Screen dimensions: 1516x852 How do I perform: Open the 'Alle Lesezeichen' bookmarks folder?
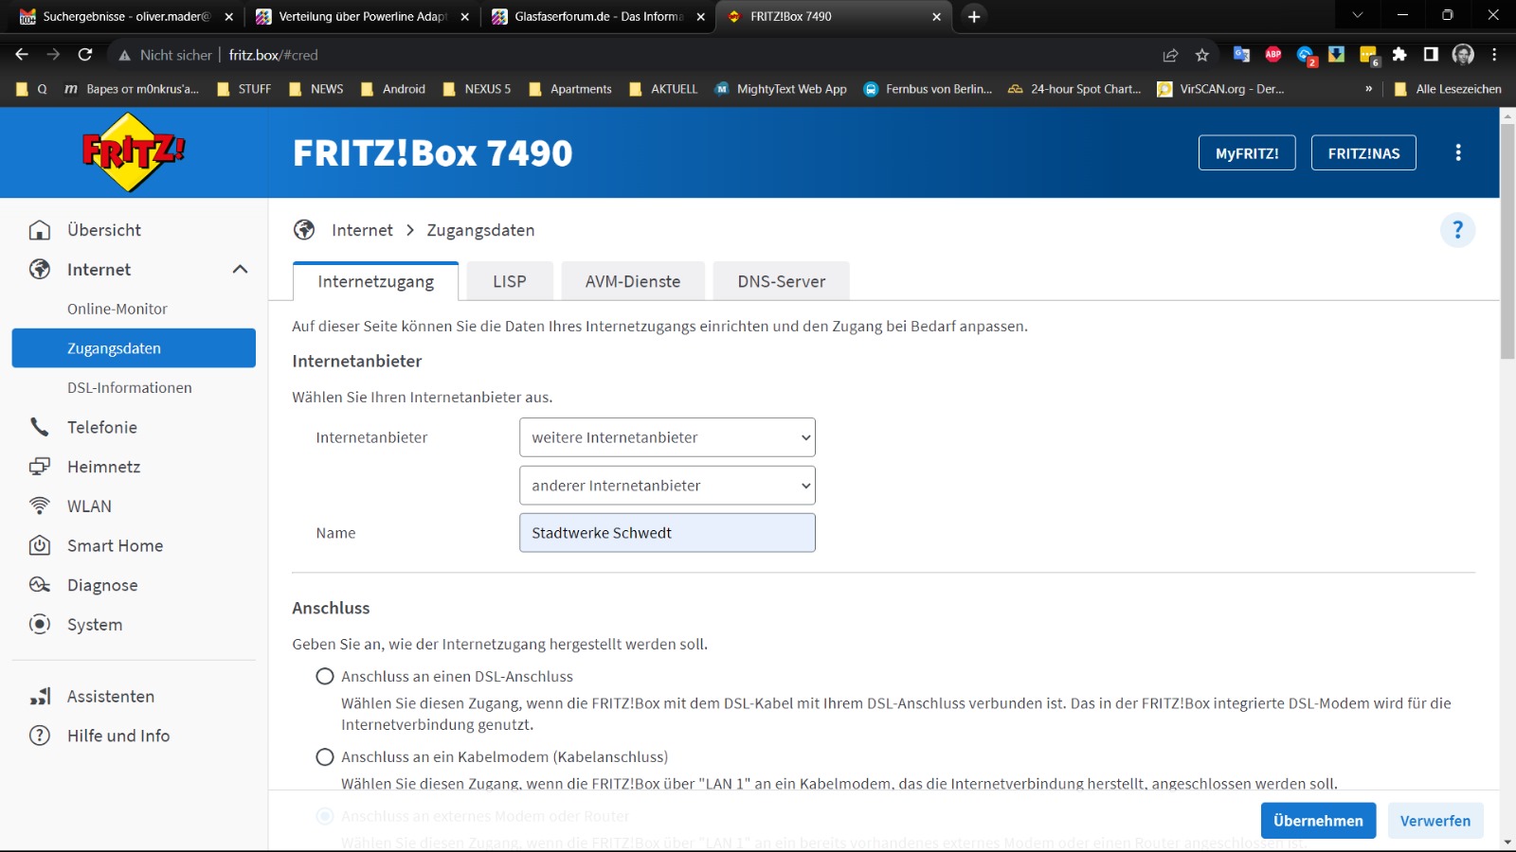click(x=1448, y=89)
